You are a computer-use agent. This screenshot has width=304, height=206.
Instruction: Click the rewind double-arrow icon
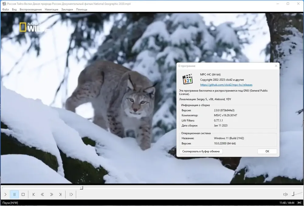coord(43,194)
